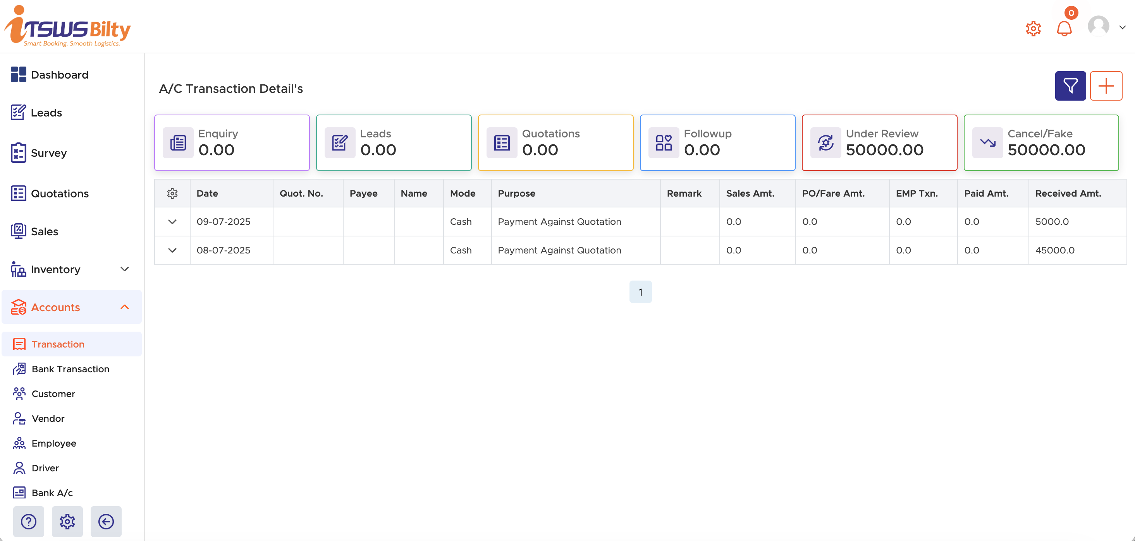Open the Dashboard from the sidebar
Screen dimensions: 1135x541
(60, 74)
